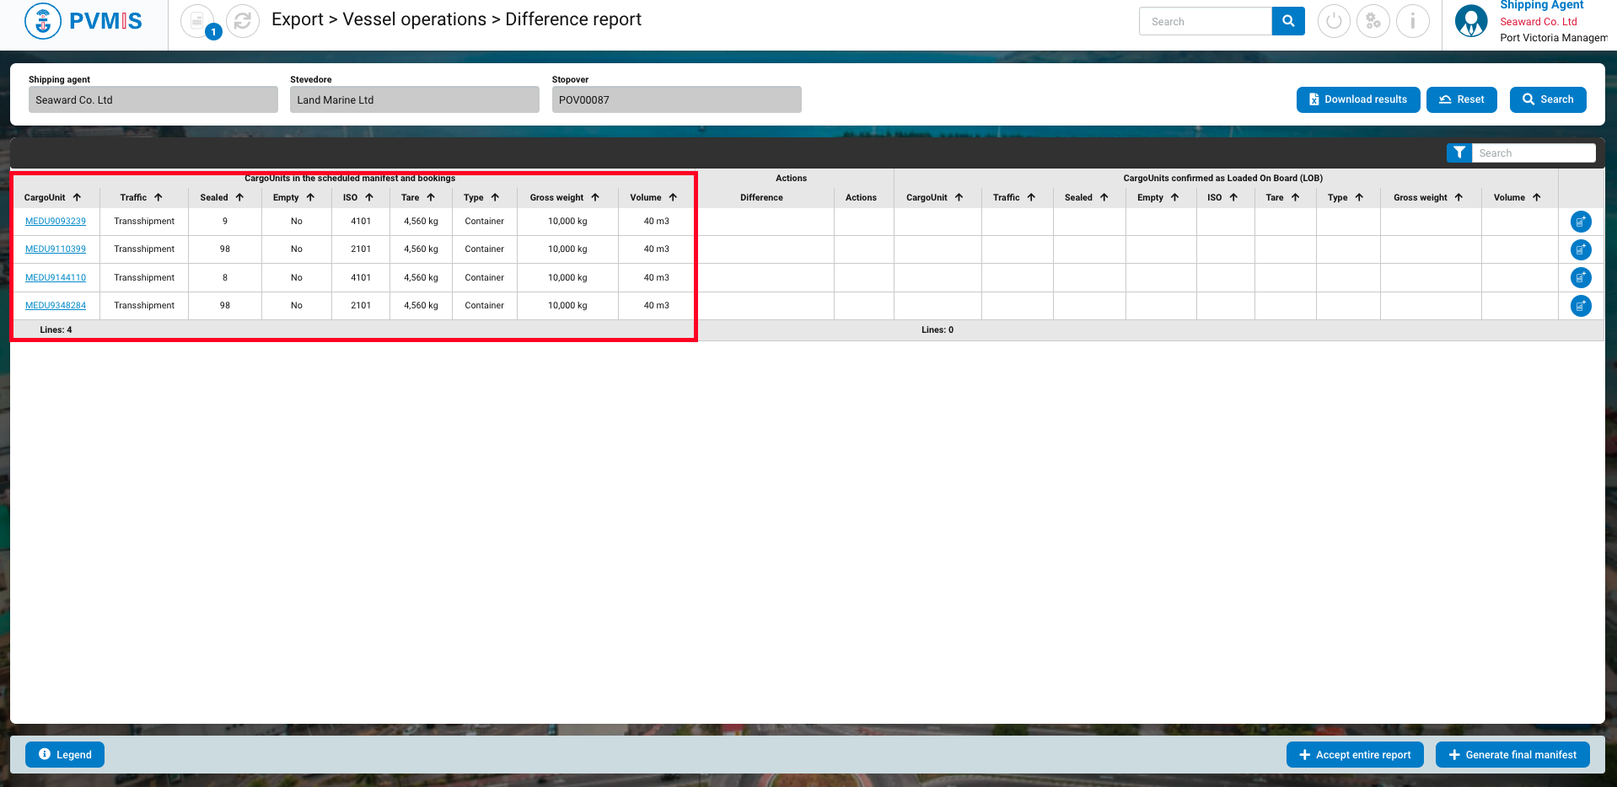
Task: Open the MEDU9110399 cargo unit link
Action: tap(56, 249)
